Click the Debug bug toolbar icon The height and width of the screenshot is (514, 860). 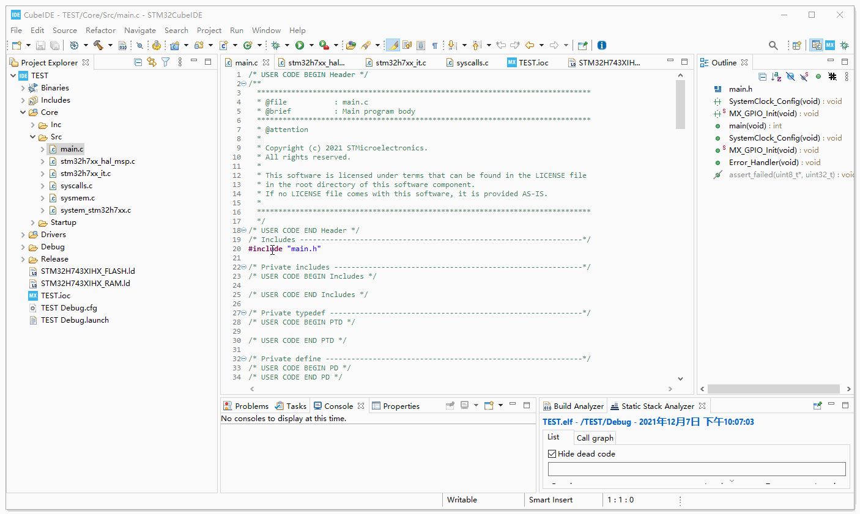(275, 45)
